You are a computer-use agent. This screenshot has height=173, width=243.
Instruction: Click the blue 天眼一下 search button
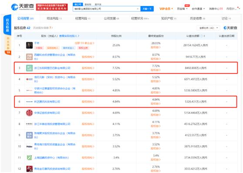(x=147, y=9)
